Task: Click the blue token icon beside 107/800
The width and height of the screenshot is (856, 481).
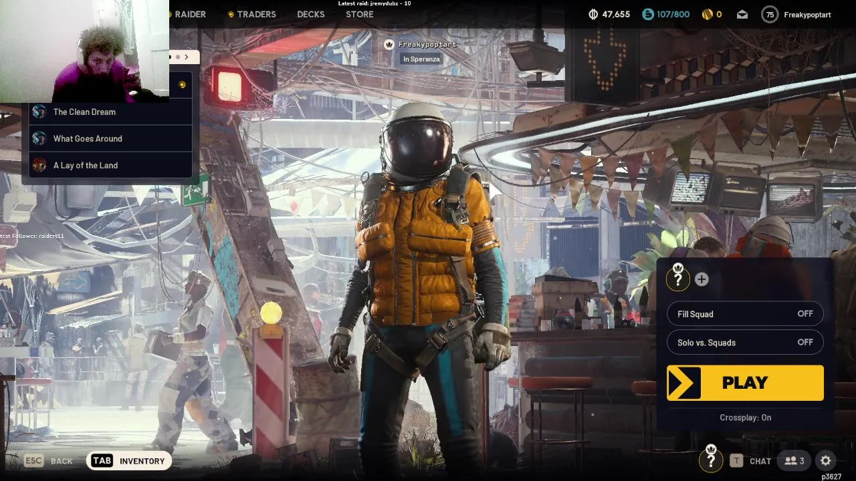Action: (647, 14)
